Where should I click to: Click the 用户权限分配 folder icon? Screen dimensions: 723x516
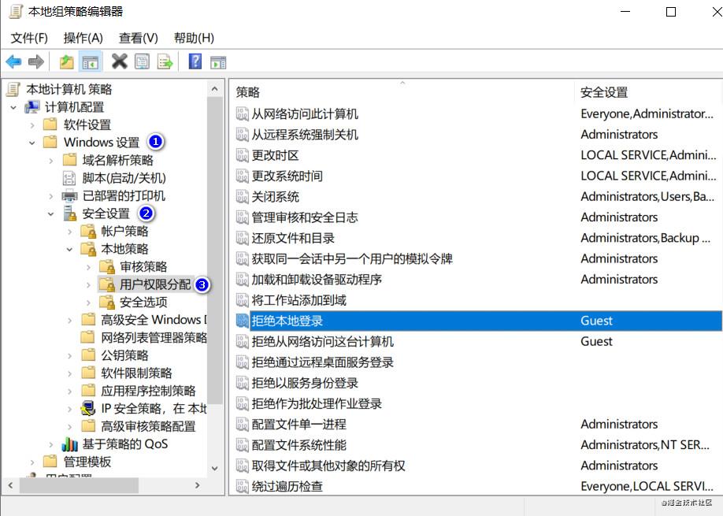[x=107, y=284]
